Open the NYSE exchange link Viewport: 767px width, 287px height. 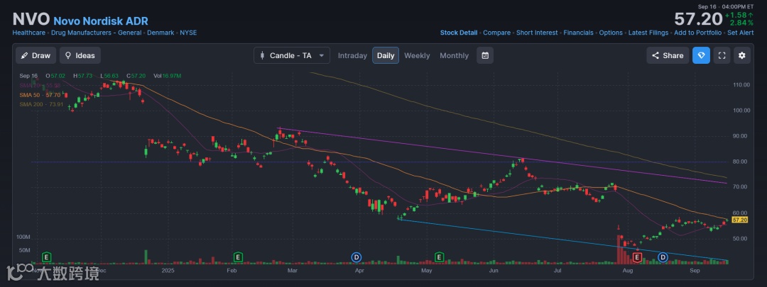click(188, 33)
